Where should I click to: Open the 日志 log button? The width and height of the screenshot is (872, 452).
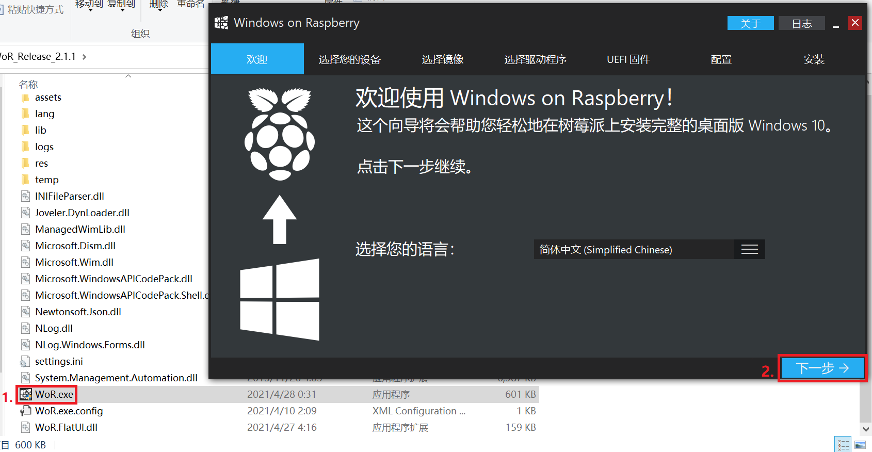click(x=802, y=23)
